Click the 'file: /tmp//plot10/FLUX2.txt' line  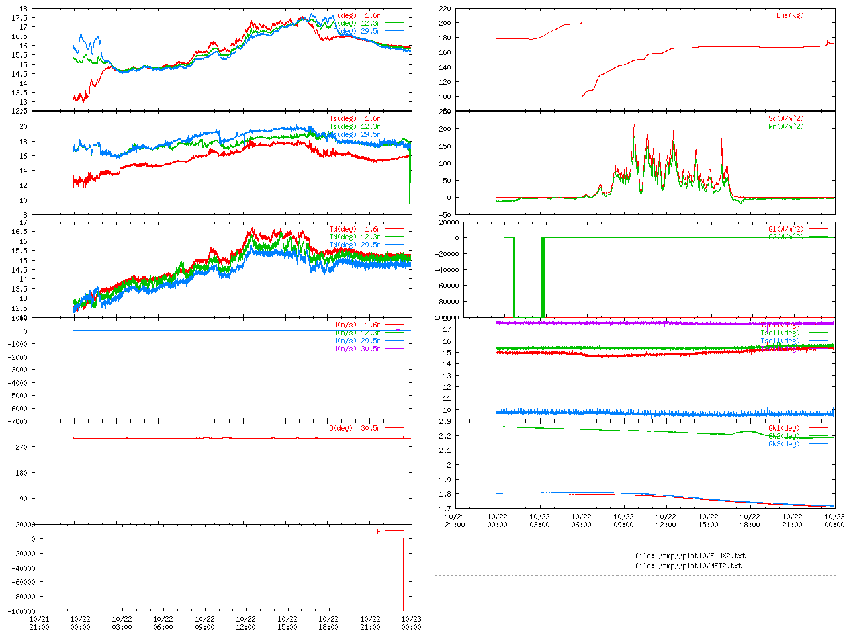690,556
